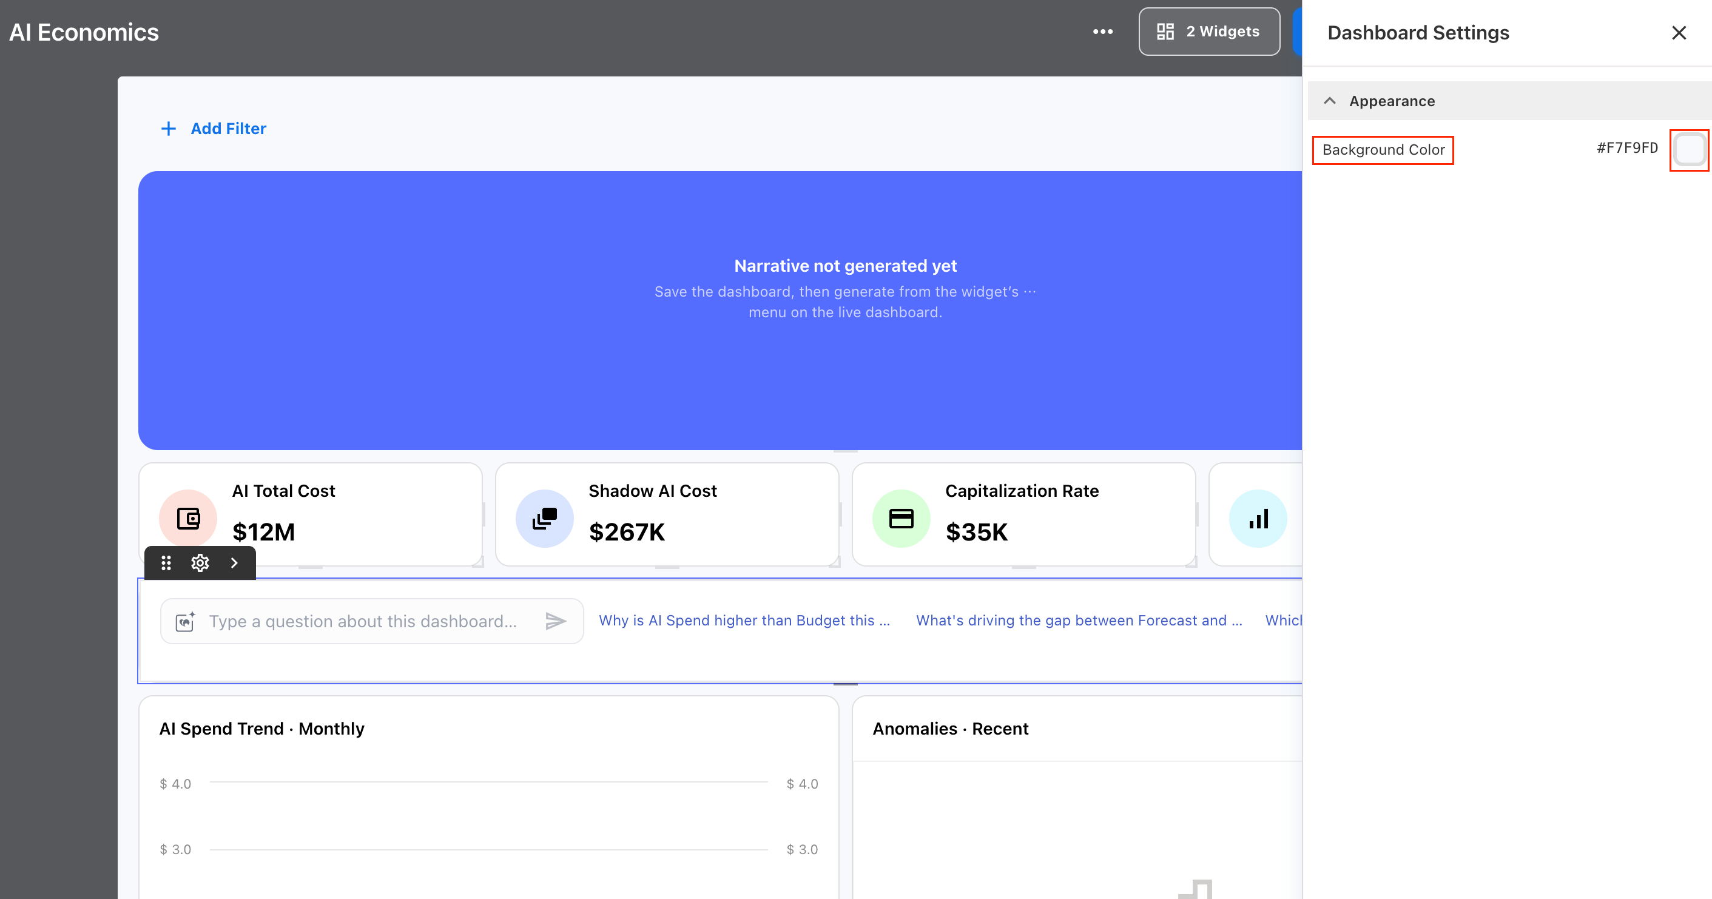Screen dimensions: 1712x899
Task: Open widget settings gear icon
Action: 200,564
